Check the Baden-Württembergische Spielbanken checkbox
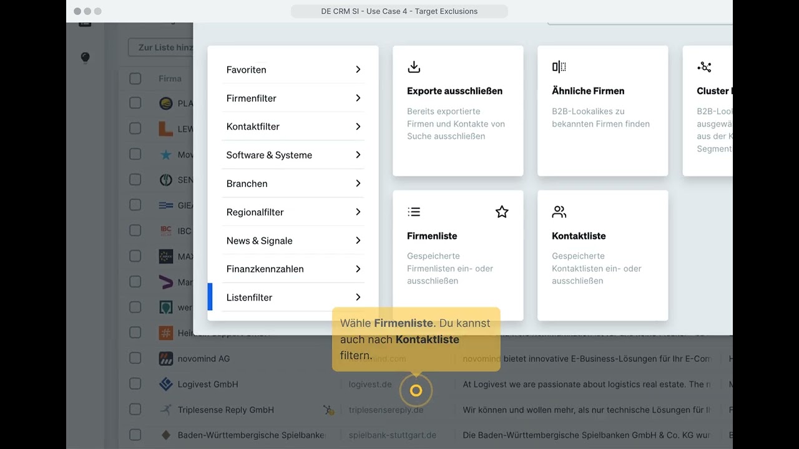 (x=135, y=435)
